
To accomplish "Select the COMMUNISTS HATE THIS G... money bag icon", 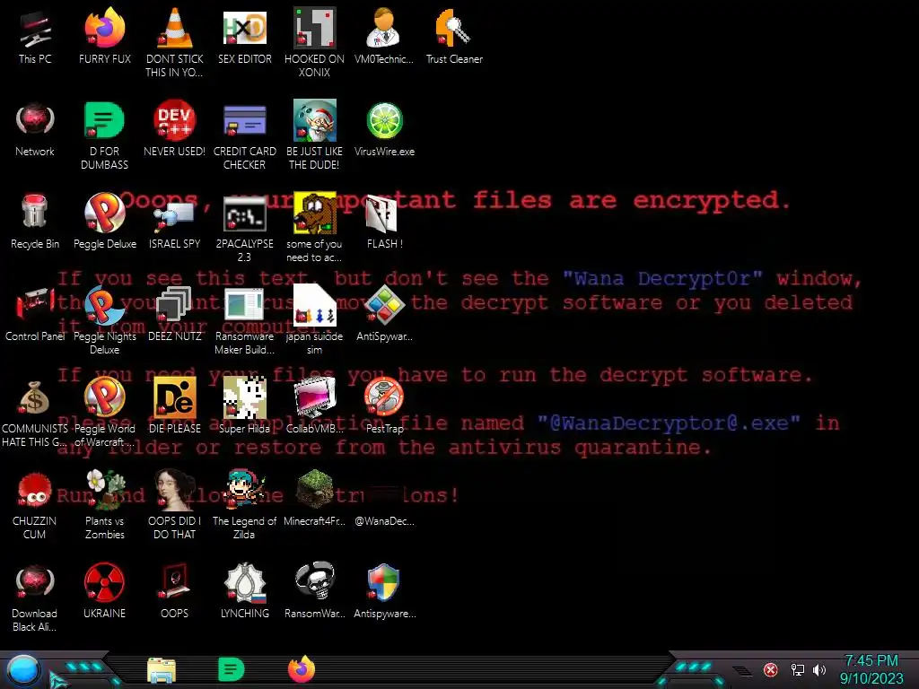I will coord(35,398).
